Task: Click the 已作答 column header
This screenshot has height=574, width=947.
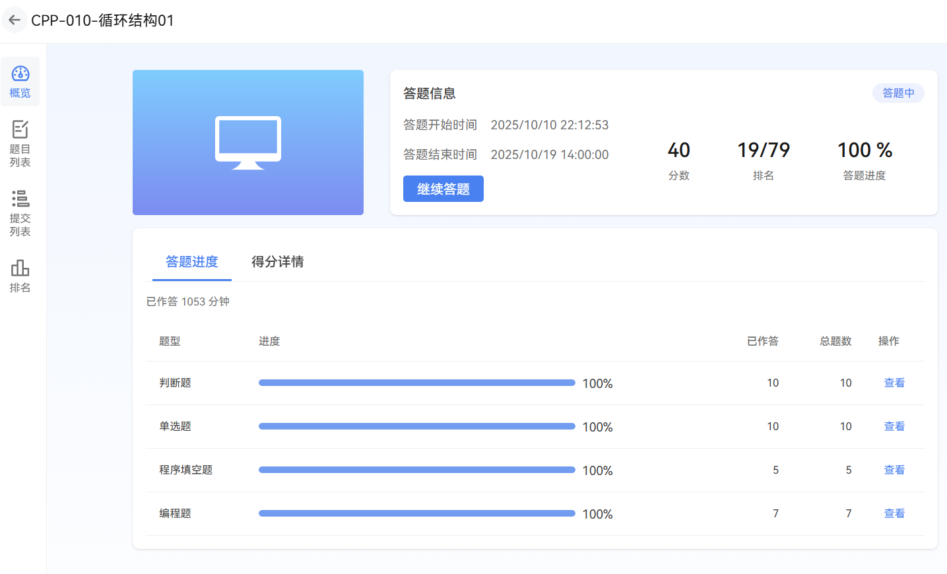Action: tap(763, 341)
